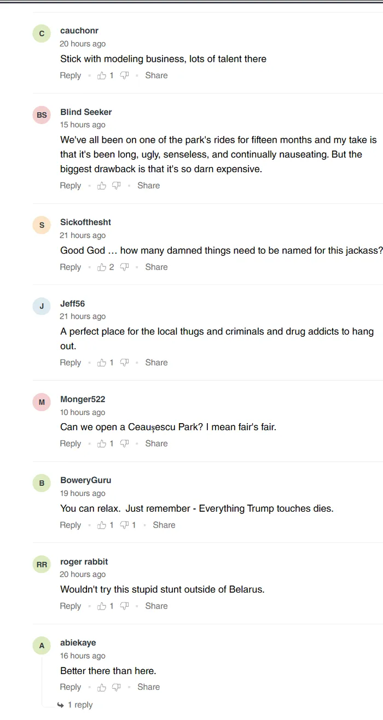Share Sickofthesht's comment
383x720 pixels.
156,267
